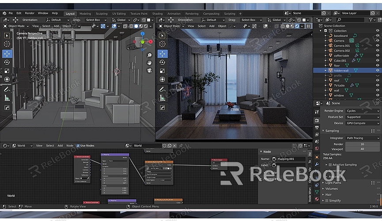This screenshot has width=382, height=221.
Task: Switch to the Compositing workspace tab
Action: [211, 14]
